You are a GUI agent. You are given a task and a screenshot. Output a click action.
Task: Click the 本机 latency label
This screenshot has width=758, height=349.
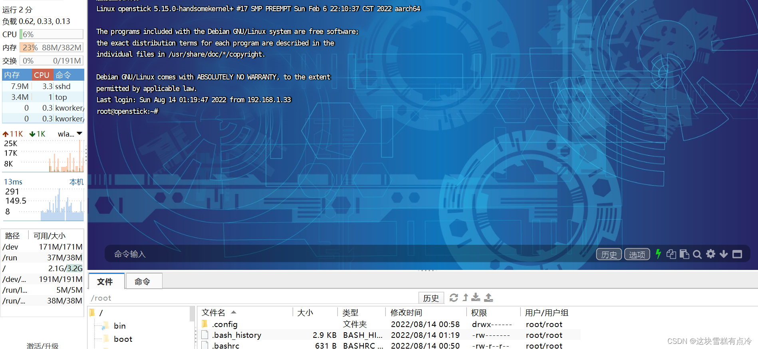(76, 182)
